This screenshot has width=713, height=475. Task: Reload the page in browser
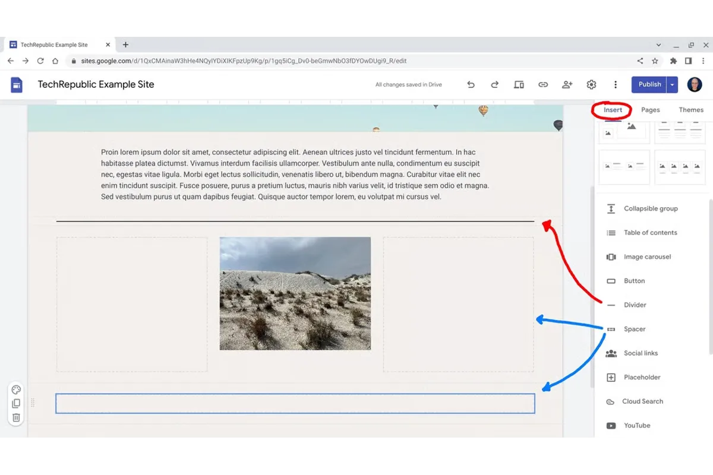(x=40, y=61)
